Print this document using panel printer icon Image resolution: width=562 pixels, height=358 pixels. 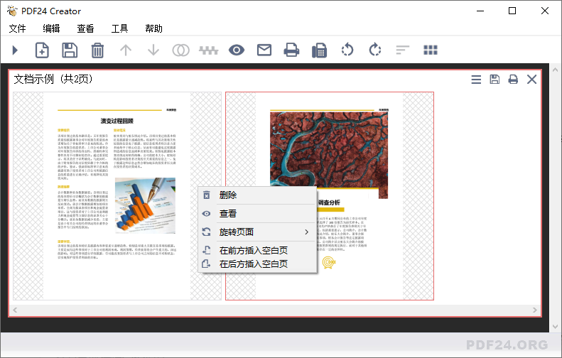(513, 80)
